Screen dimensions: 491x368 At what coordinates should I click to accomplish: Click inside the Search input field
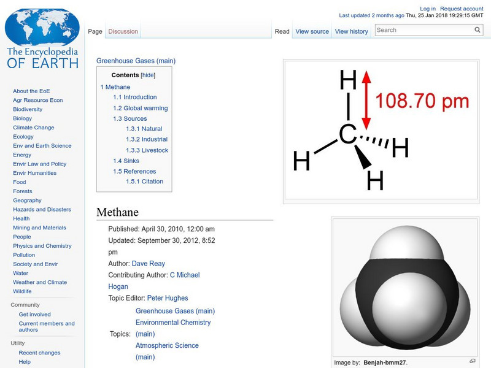pyautogui.click(x=423, y=30)
